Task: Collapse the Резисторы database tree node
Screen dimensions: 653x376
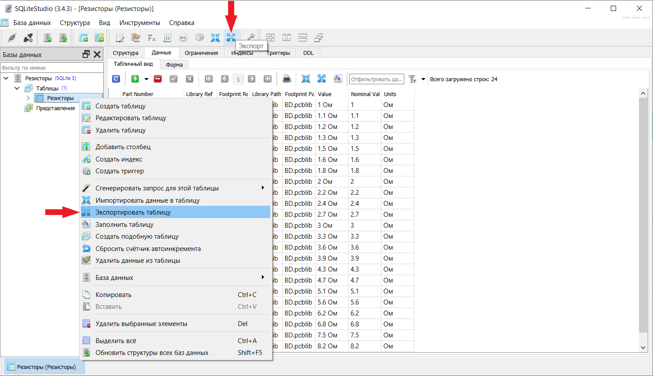Action: pos(6,78)
